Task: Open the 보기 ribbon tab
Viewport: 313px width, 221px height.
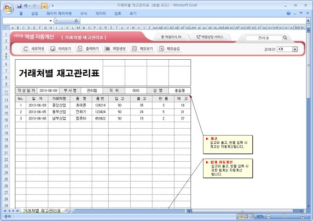Action: pos(133,13)
